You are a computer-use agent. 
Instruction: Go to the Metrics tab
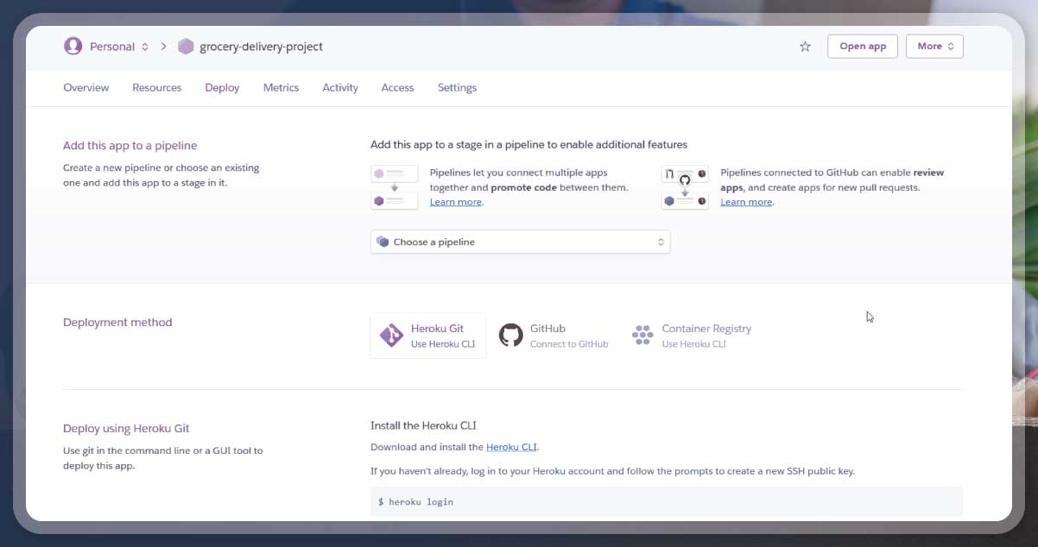point(281,87)
